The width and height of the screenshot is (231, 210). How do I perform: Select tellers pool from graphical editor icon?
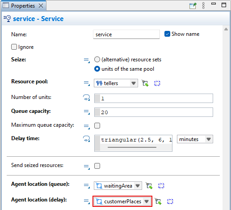click(x=145, y=83)
